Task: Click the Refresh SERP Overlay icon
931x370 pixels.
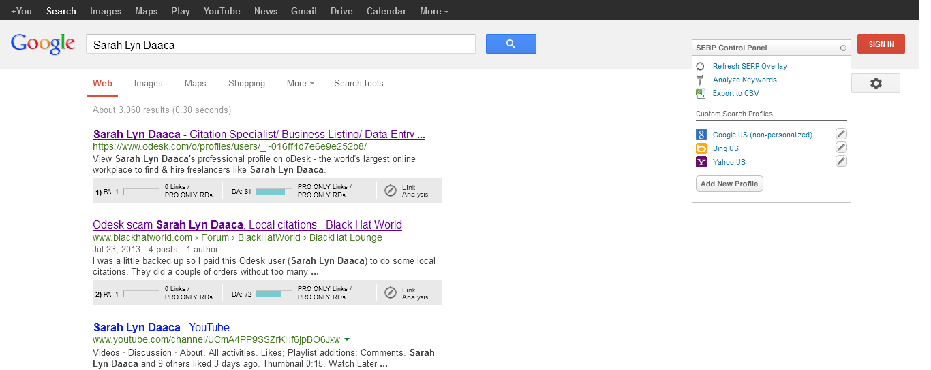Action: [x=700, y=66]
